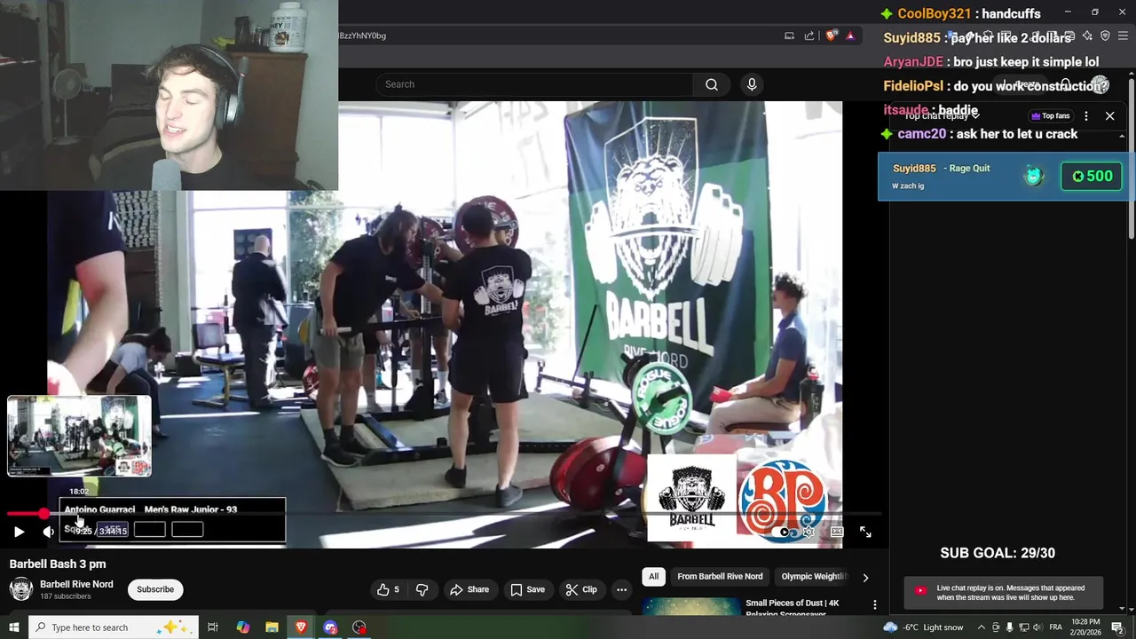Open Brave VPN shield icon
Image resolution: width=1136 pixels, height=639 pixels.
point(1105,35)
